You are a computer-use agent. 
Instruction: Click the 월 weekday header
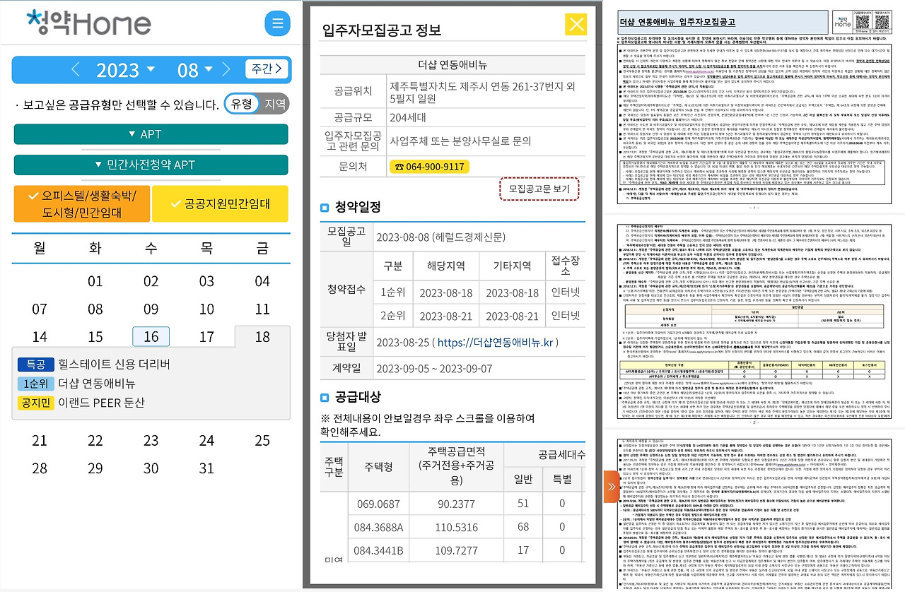pos(40,247)
